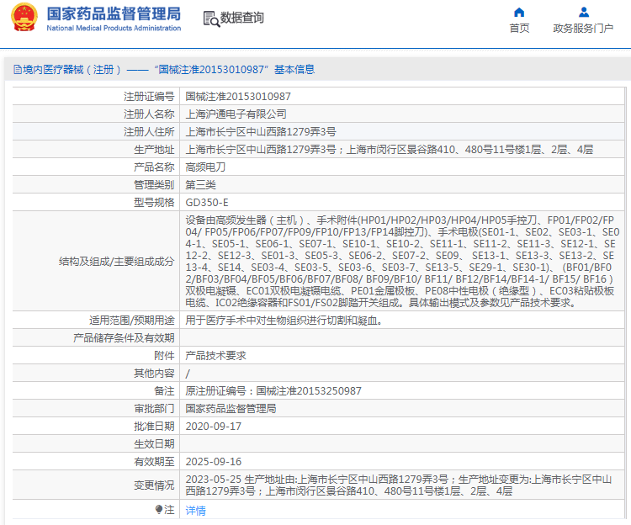Click the 注册人住所 address value

pyautogui.click(x=261, y=132)
